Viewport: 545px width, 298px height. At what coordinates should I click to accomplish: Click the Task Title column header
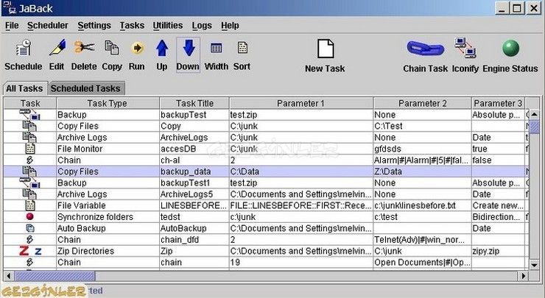(x=194, y=103)
